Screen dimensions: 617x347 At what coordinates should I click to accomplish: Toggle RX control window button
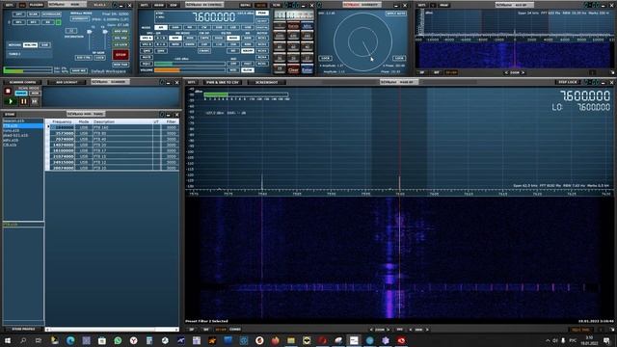click(x=48, y=22)
